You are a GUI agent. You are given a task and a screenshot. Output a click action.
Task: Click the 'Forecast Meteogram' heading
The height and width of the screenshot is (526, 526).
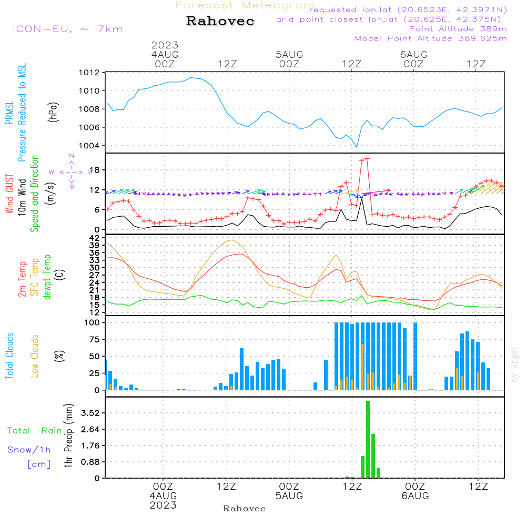(x=245, y=5)
